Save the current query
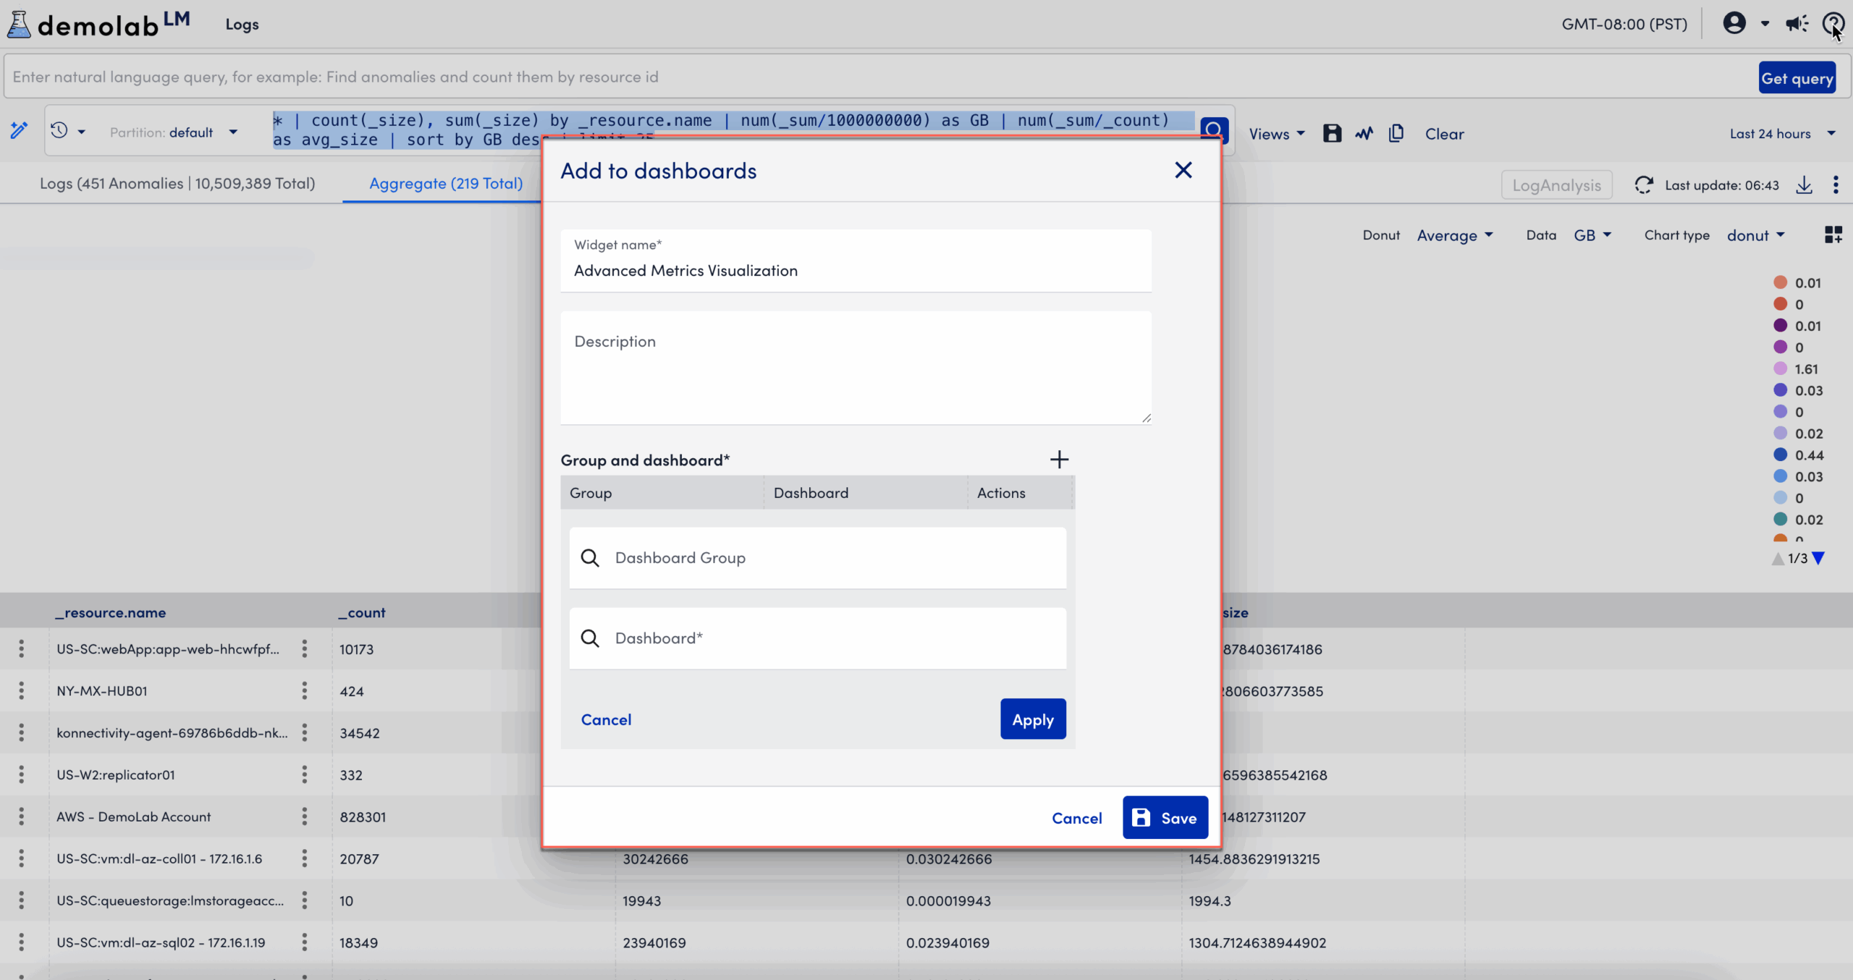The height and width of the screenshot is (980, 1853). click(1332, 134)
